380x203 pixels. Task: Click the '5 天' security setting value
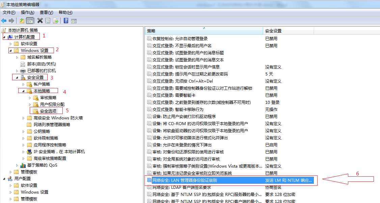pyautogui.click(x=269, y=74)
